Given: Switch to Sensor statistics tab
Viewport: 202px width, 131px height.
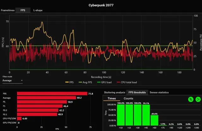Looking at the screenshot, I should coord(159,92).
